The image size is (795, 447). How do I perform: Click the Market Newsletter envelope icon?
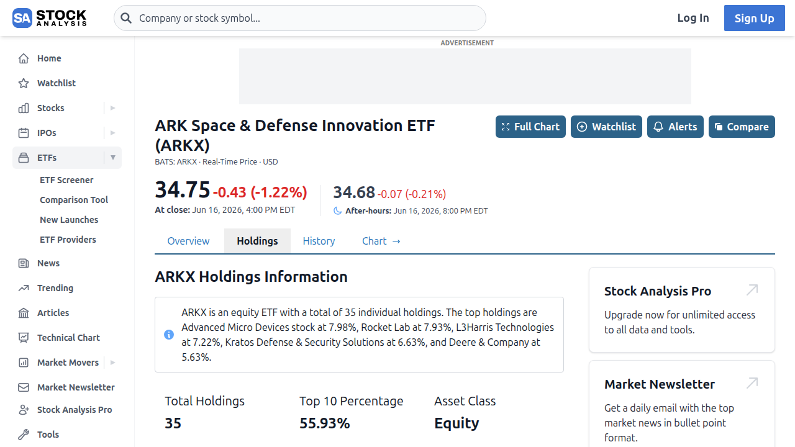pyautogui.click(x=24, y=387)
